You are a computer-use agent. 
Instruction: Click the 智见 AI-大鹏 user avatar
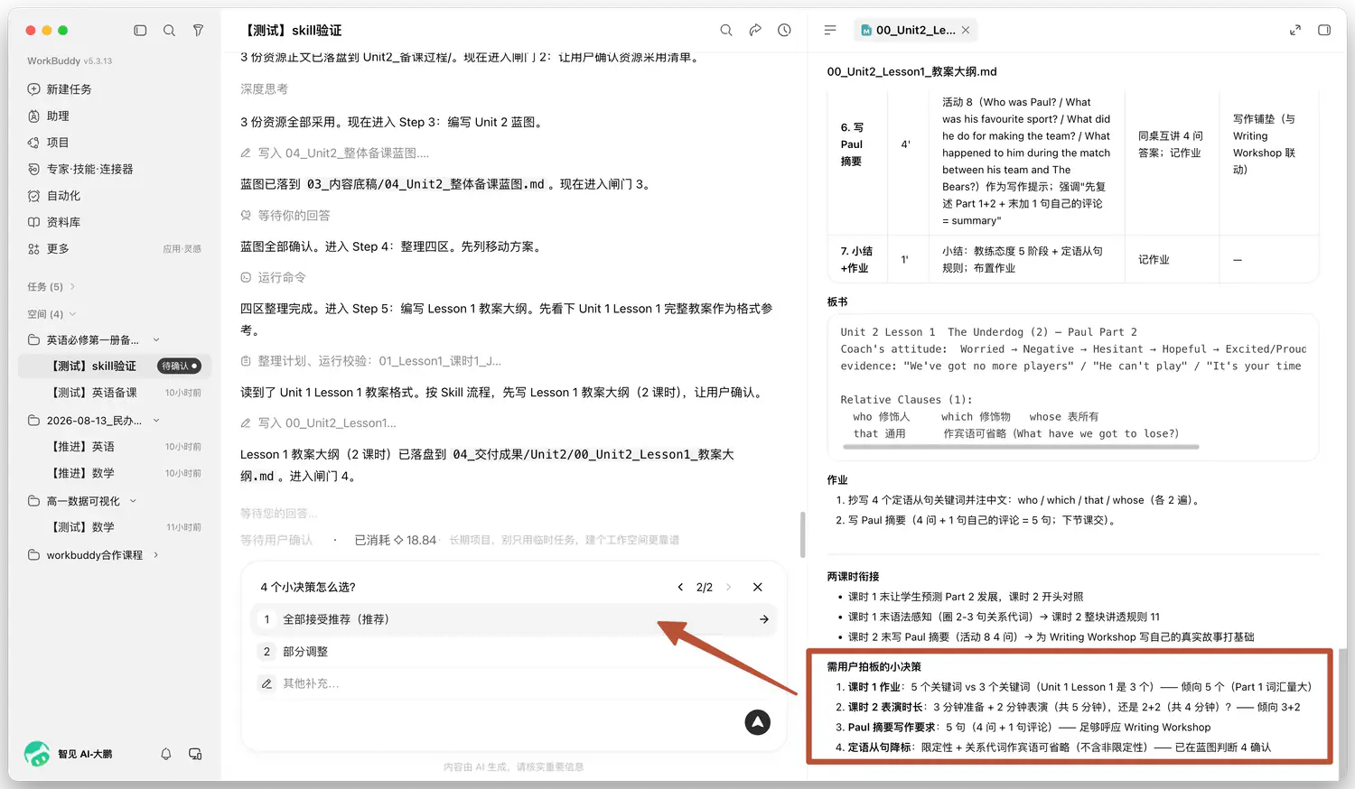pos(37,754)
